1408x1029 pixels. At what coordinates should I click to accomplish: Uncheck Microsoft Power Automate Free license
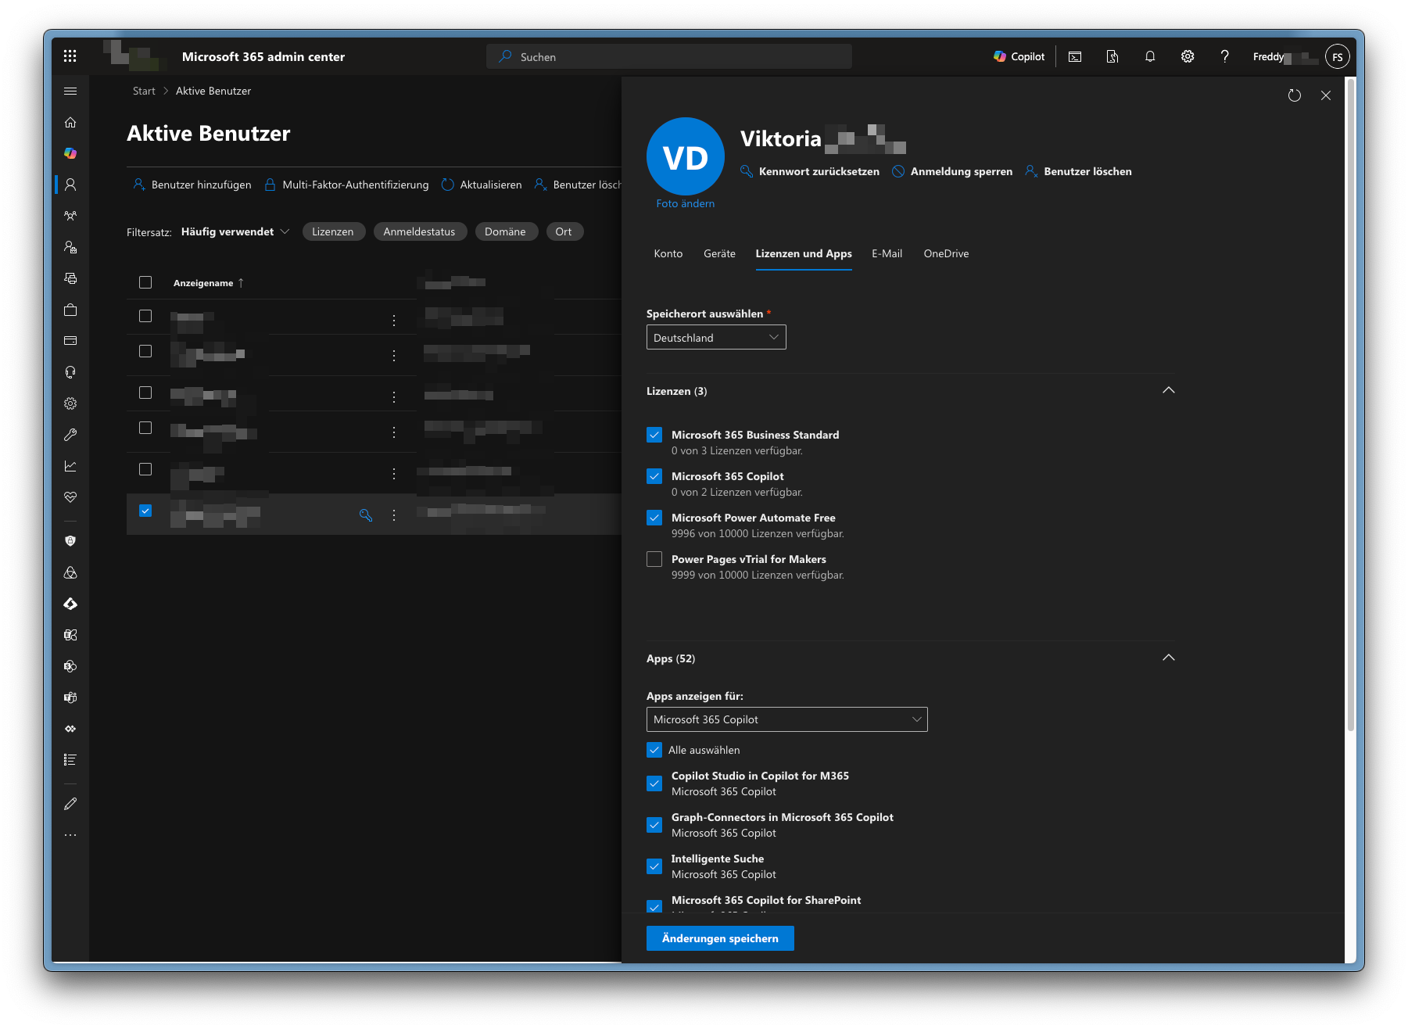coord(654,518)
